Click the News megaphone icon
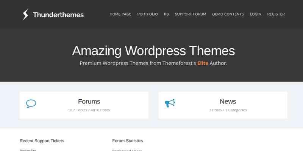Screen dimensions: 303x151 coord(170,103)
